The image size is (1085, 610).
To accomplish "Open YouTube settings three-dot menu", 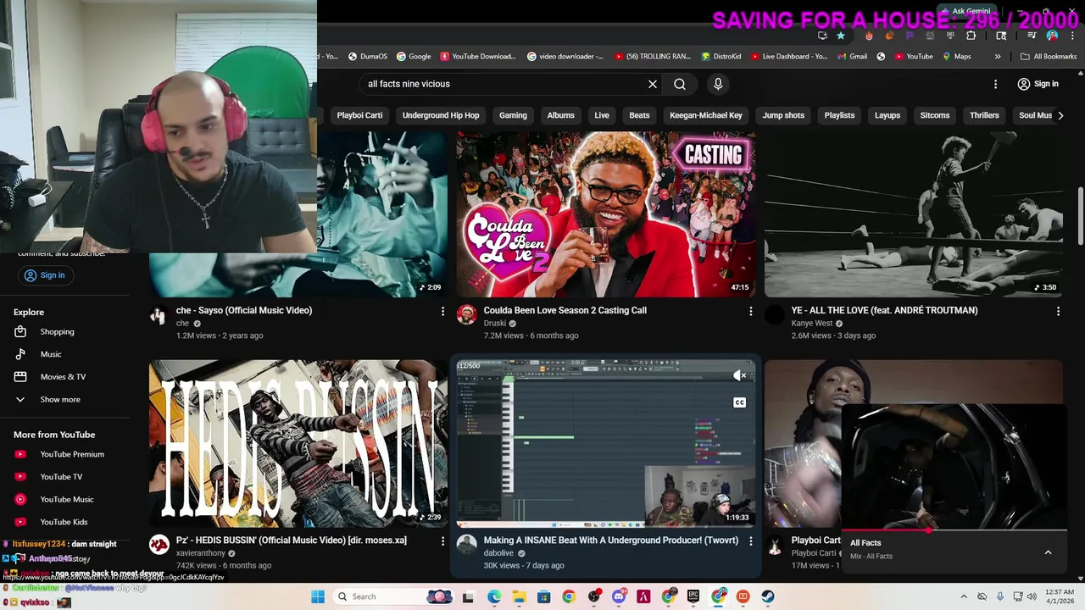I will click(x=996, y=84).
